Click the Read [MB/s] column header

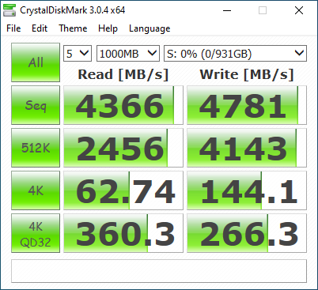(x=123, y=74)
